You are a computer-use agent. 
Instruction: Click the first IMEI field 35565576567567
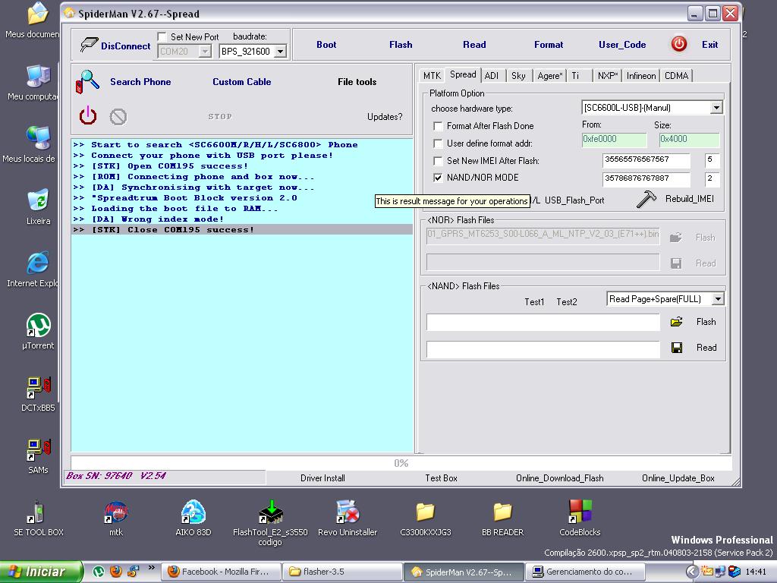click(x=646, y=159)
